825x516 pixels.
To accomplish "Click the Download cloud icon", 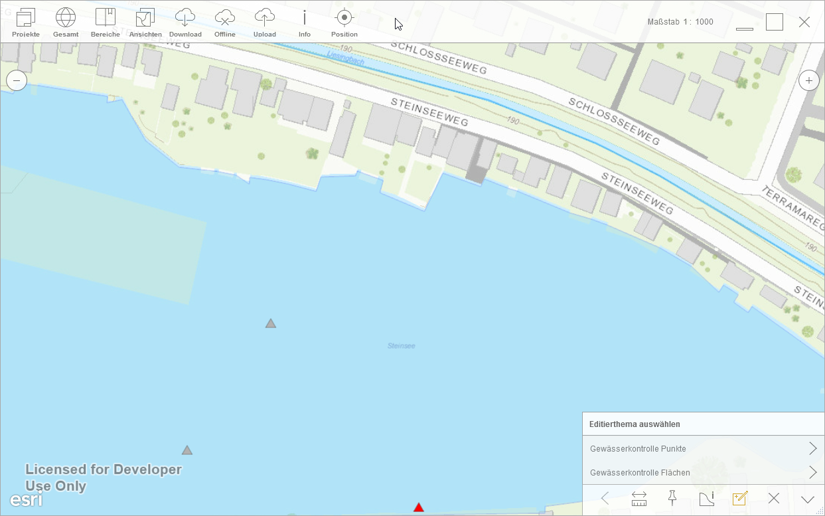I will click(185, 23).
